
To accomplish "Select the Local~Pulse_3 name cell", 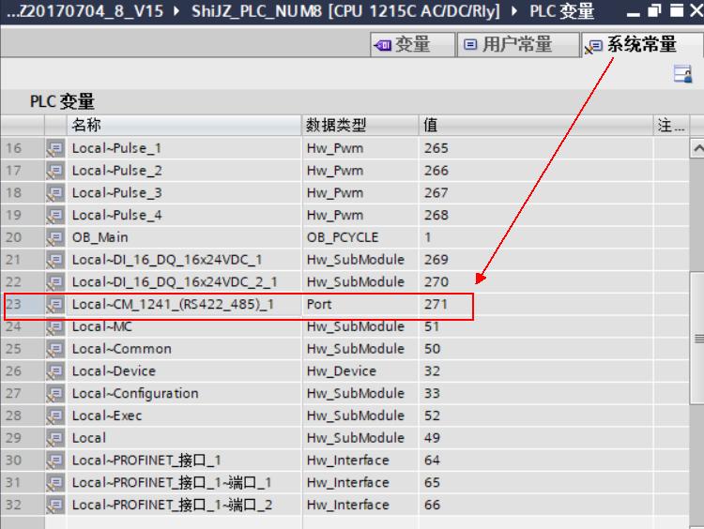I will pos(184,193).
